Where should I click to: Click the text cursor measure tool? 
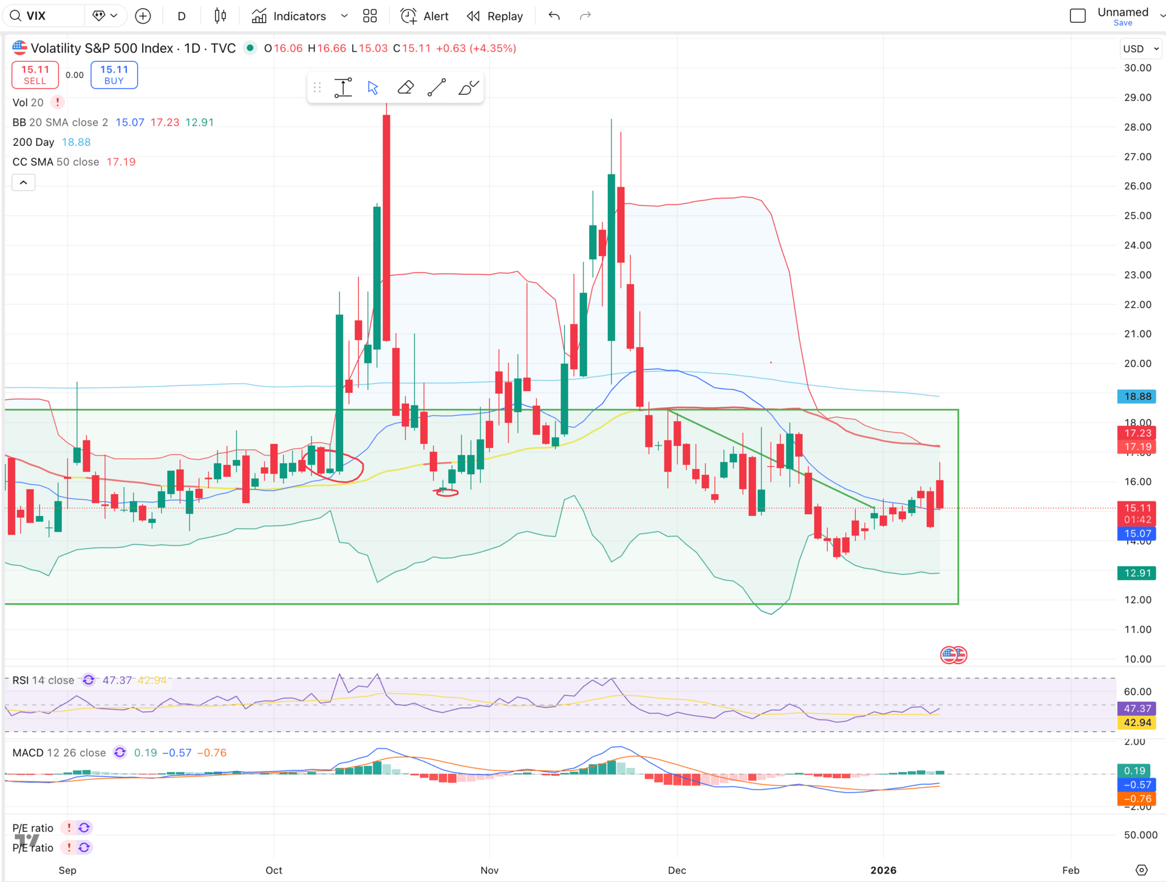[x=343, y=88]
